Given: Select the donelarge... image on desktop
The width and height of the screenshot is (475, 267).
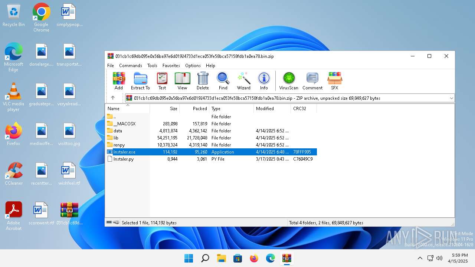Looking at the screenshot, I should pyautogui.click(x=41, y=55).
